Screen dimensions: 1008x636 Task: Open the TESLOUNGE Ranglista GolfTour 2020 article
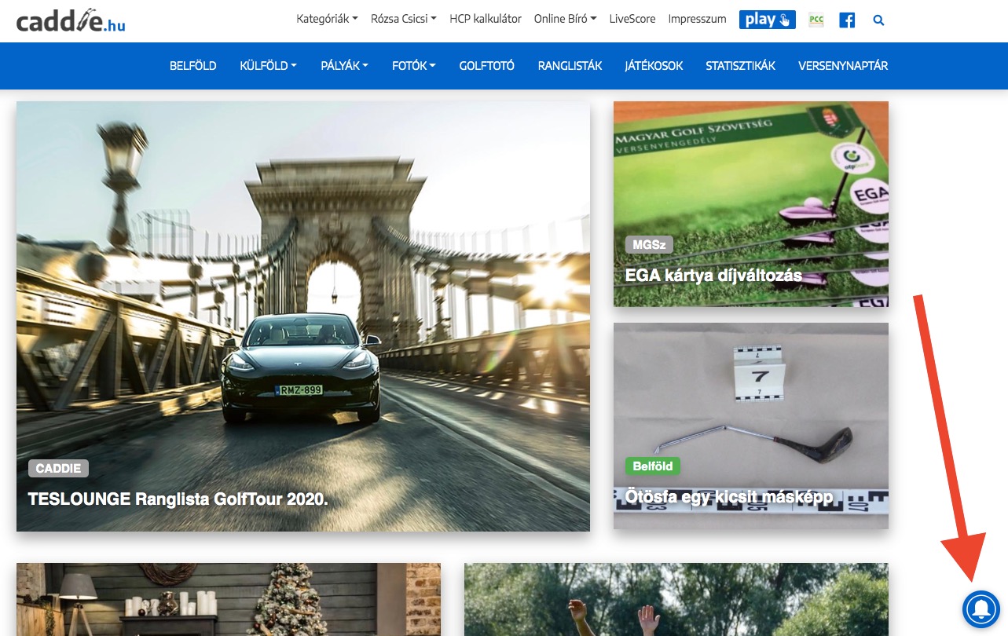coord(178,499)
